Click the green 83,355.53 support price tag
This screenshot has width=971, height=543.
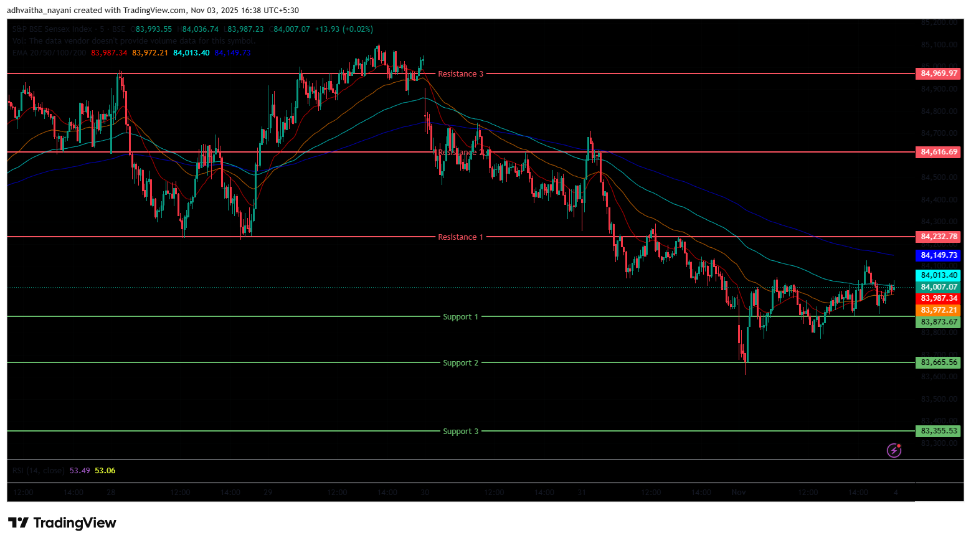(x=938, y=431)
